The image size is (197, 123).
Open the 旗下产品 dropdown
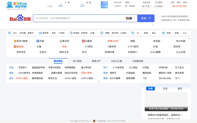pyautogui.click(x=147, y=6)
